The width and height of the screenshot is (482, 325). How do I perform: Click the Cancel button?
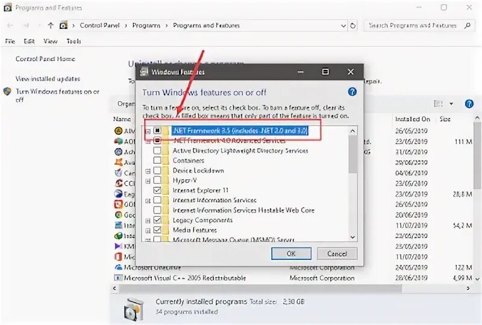point(337,253)
